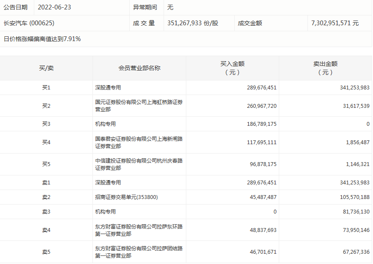Select the 卖5 row label
Image resolution: width=373 pixels, height=264 pixels.
pyautogui.click(x=46, y=252)
